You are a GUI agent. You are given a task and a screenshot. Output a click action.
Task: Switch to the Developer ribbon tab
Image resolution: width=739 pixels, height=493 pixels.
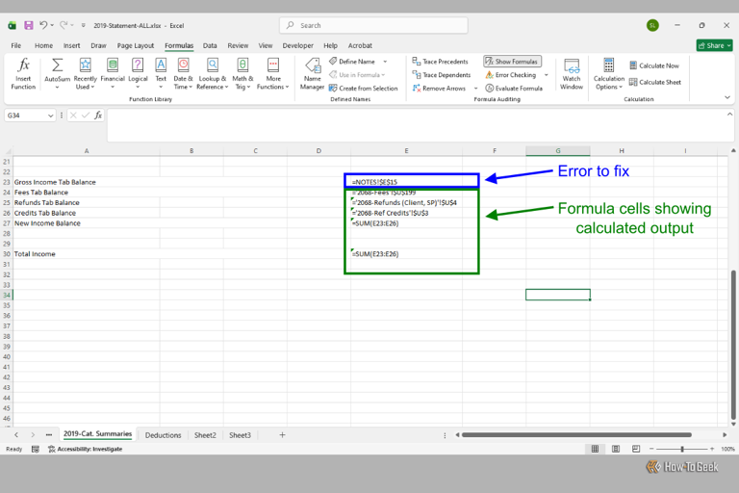298,46
